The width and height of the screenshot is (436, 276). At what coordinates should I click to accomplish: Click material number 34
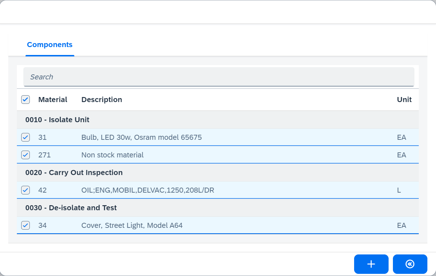42,225
